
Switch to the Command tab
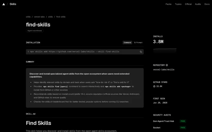click(x=127, y=43)
